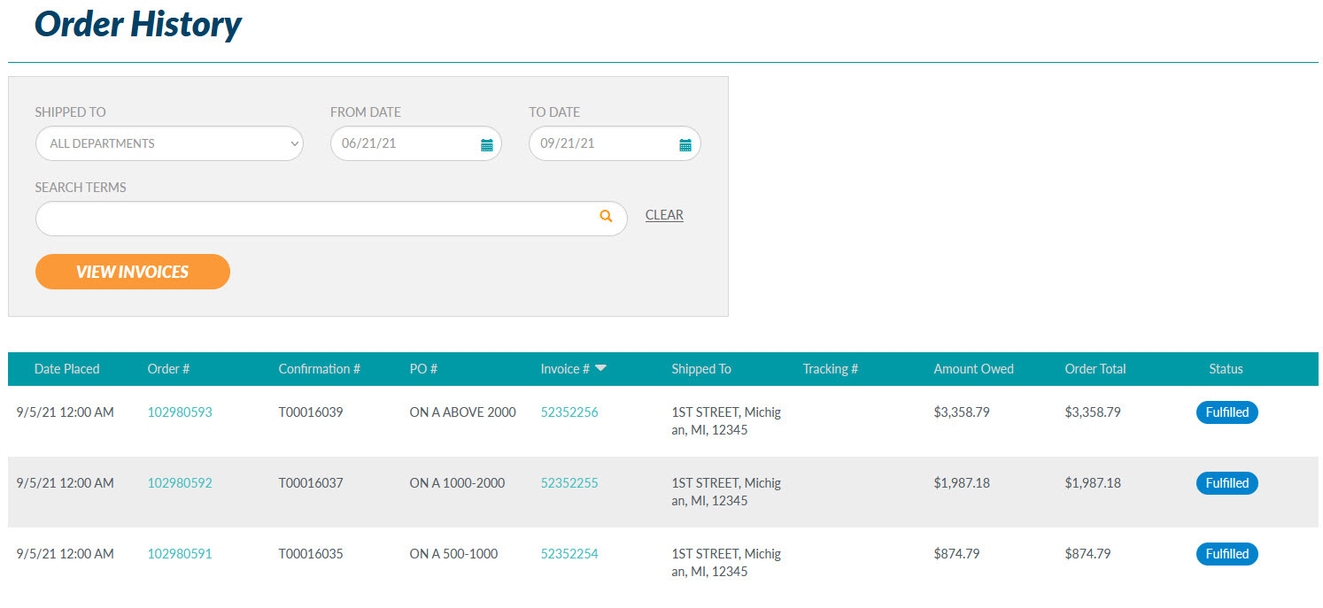This screenshot has height=608, width=1323.
Task: Sort by Order # column header
Action: (168, 369)
